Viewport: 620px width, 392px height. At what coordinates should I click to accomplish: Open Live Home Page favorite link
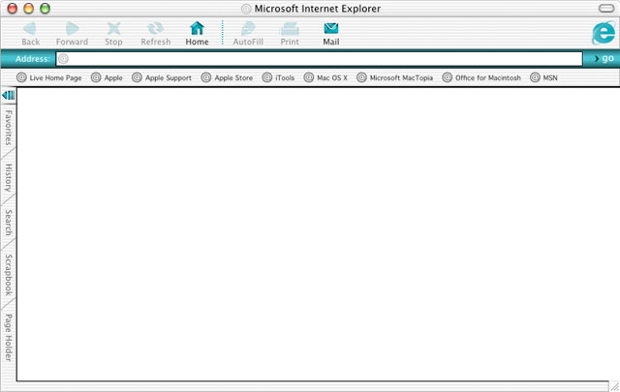(x=49, y=77)
